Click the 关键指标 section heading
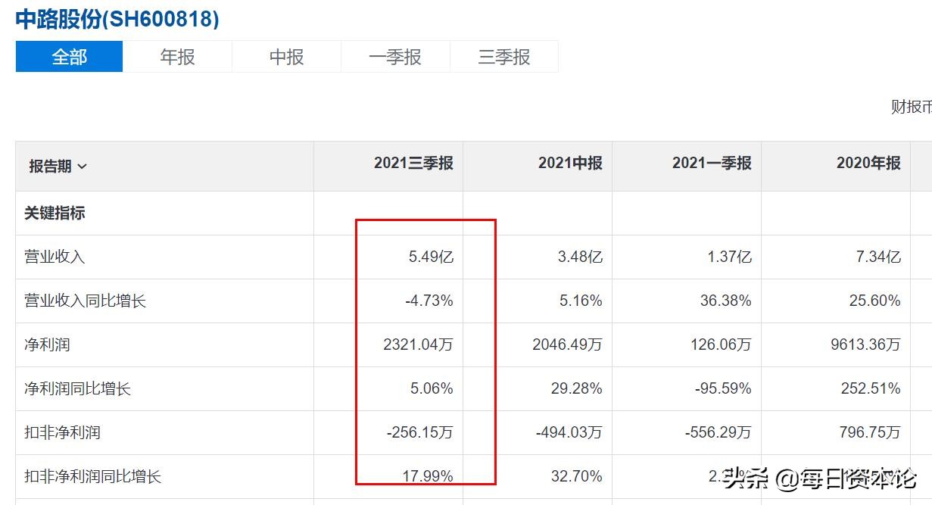932x505 pixels. click(x=55, y=213)
